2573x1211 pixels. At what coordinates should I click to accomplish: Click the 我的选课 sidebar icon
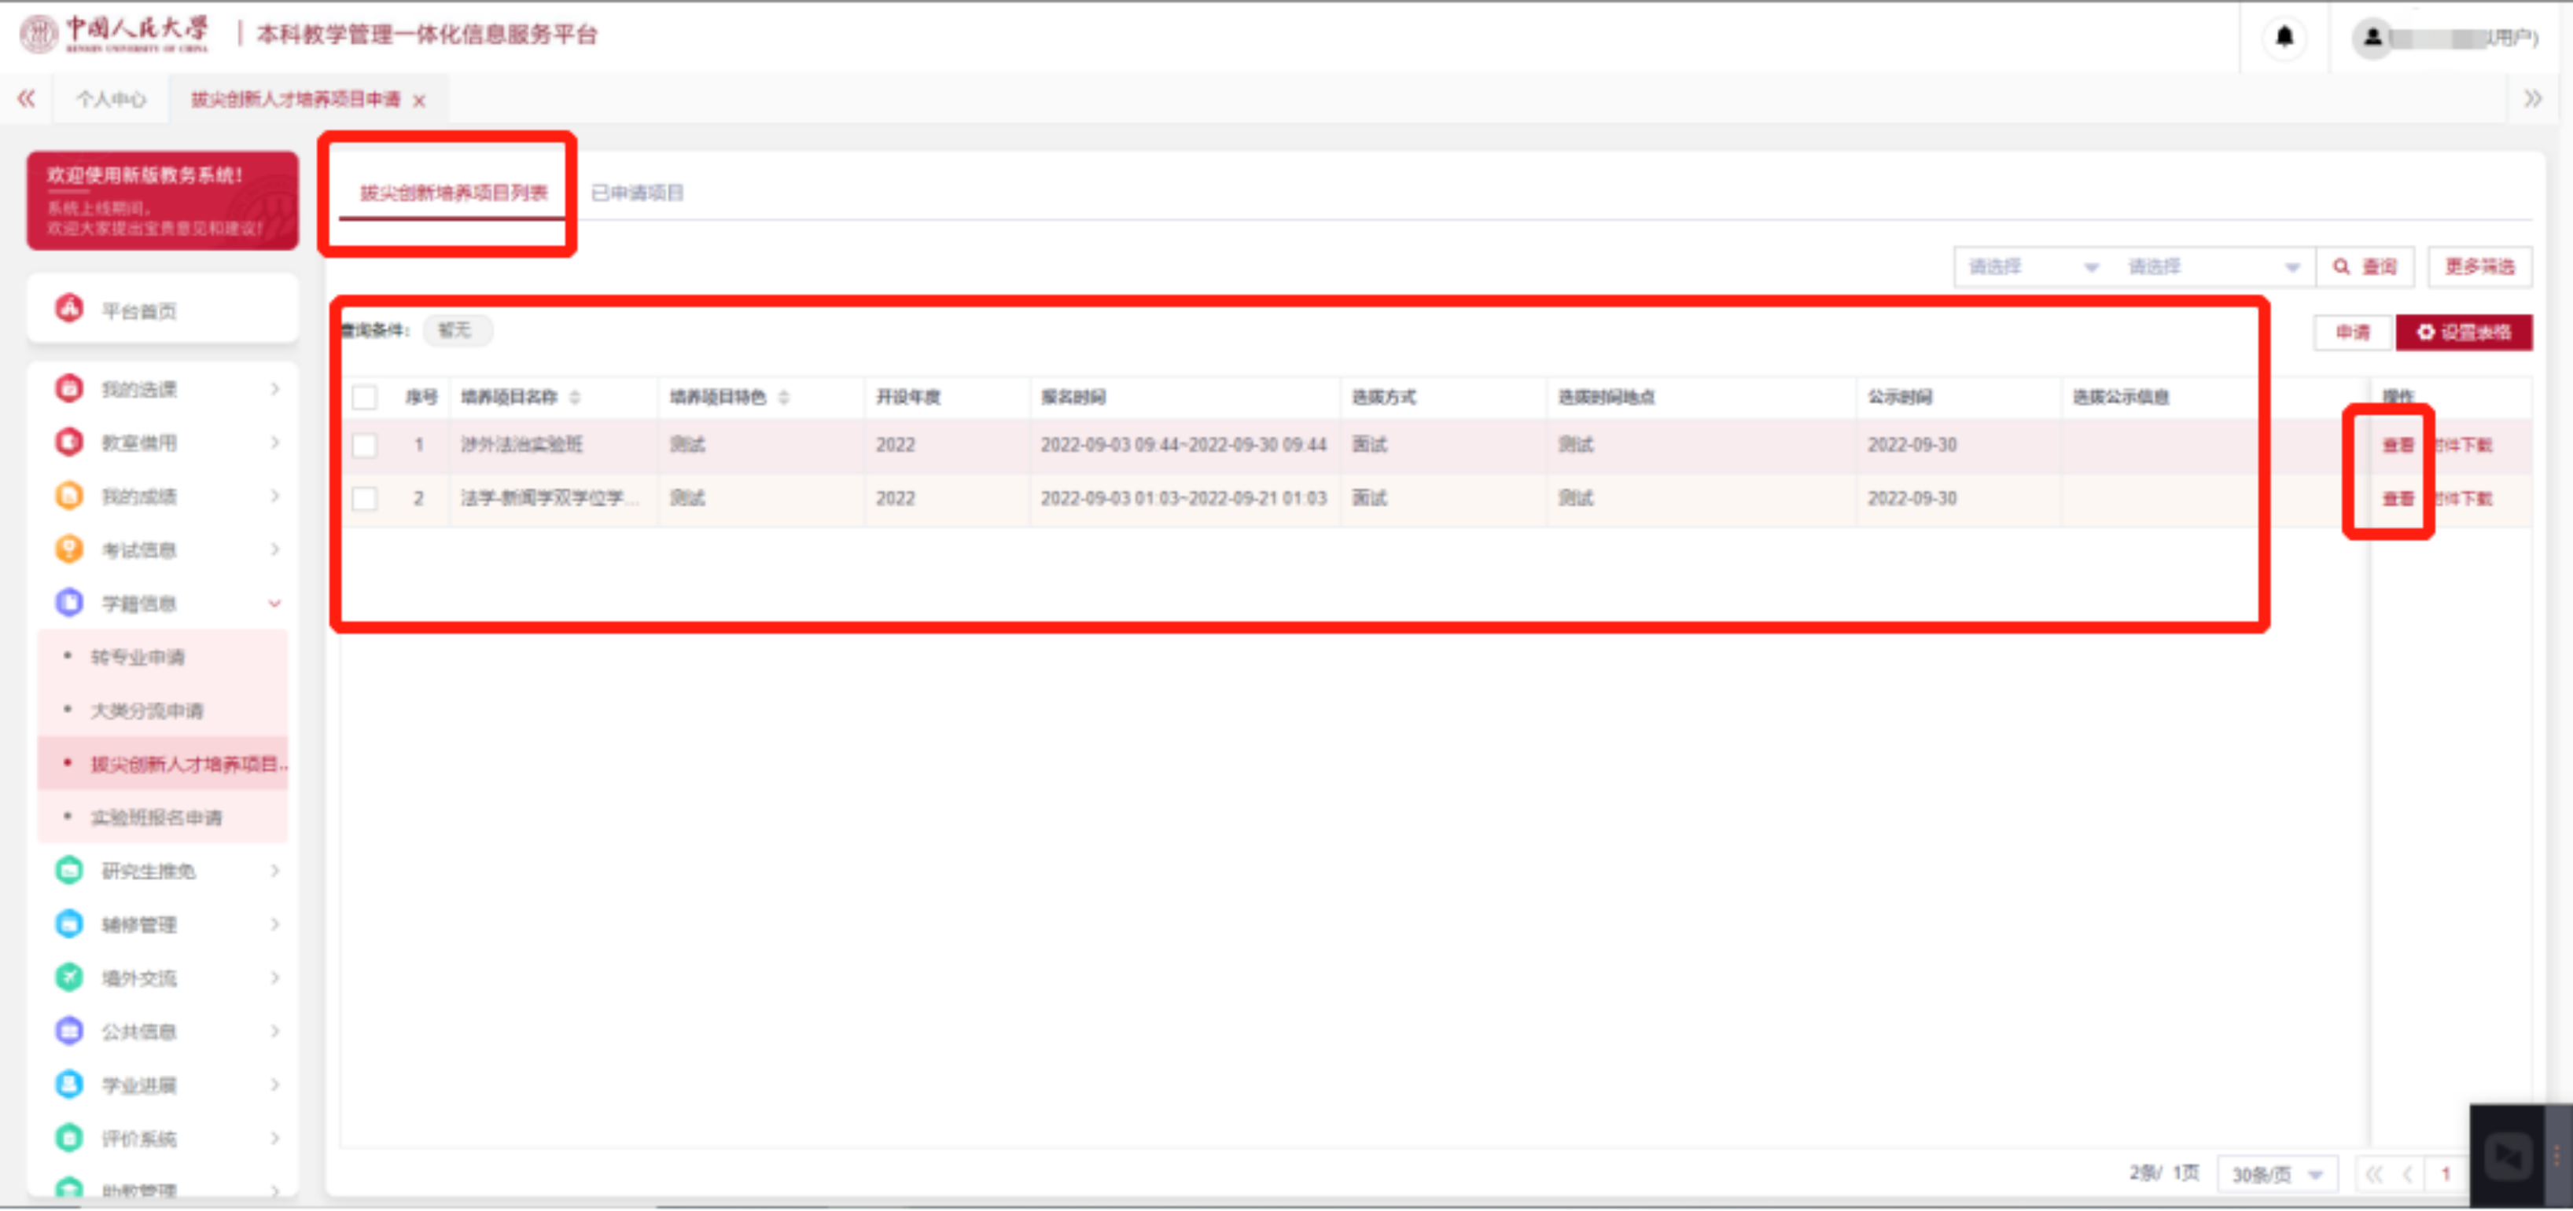(69, 388)
